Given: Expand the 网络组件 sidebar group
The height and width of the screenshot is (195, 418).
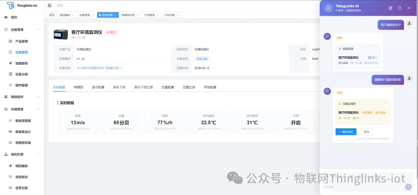Looking at the screenshot, I should (x=38, y=97).
